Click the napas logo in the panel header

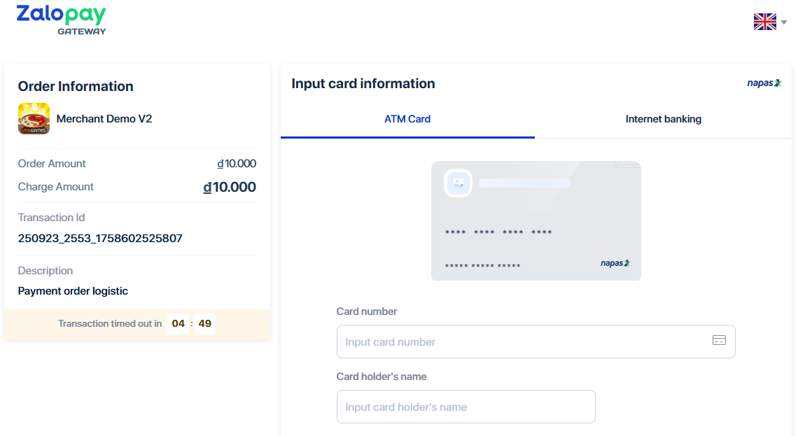pyautogui.click(x=764, y=83)
